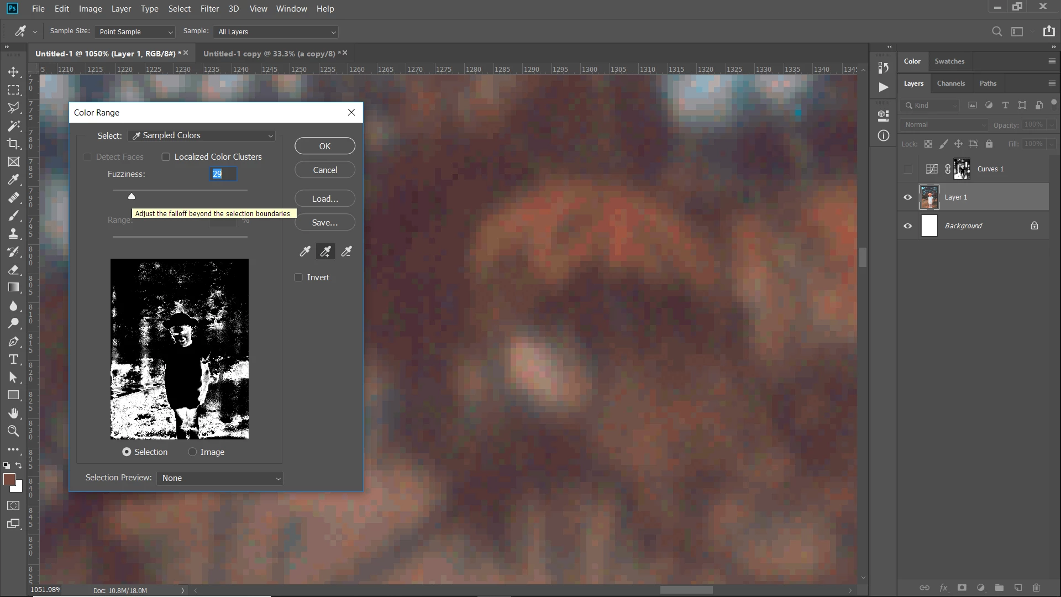Screen dimensions: 1061x597
Task: Expand the Selection Preview dropdown
Action: [x=220, y=478]
